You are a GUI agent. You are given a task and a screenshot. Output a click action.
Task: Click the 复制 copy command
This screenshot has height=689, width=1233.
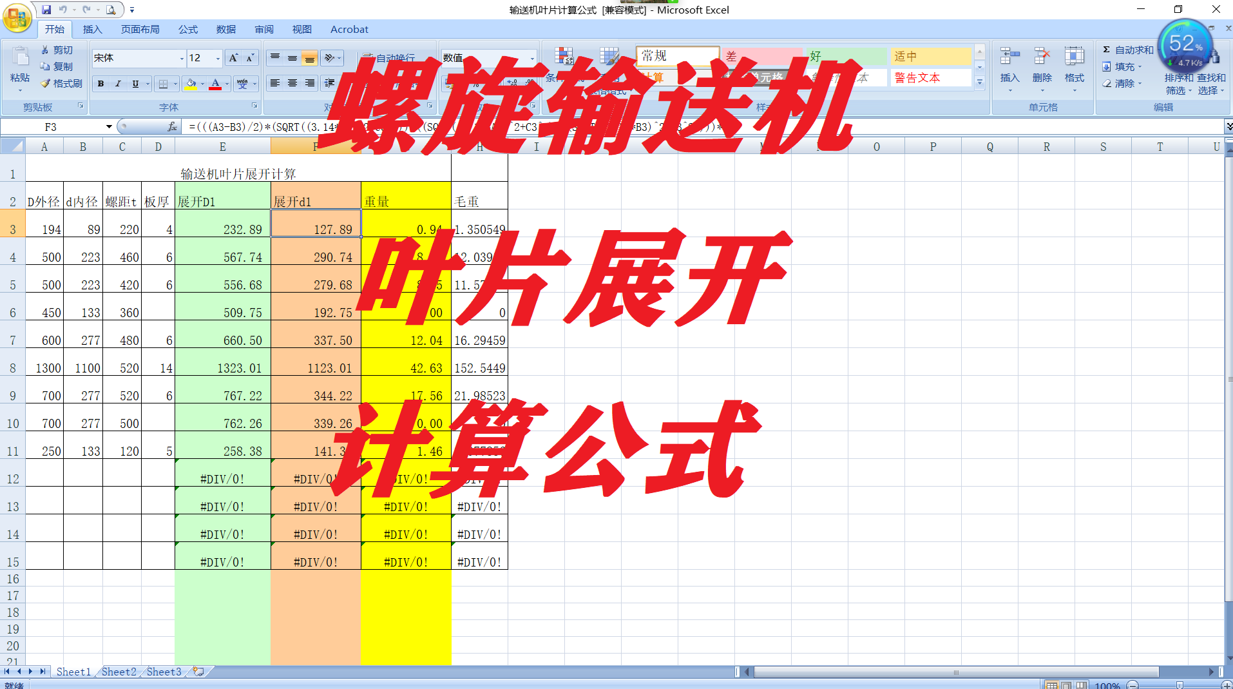57,66
